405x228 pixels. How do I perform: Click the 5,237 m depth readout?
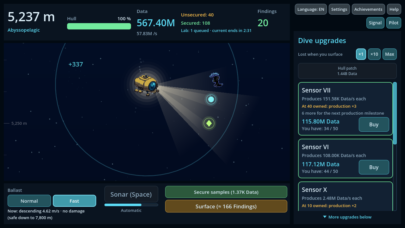(31, 17)
